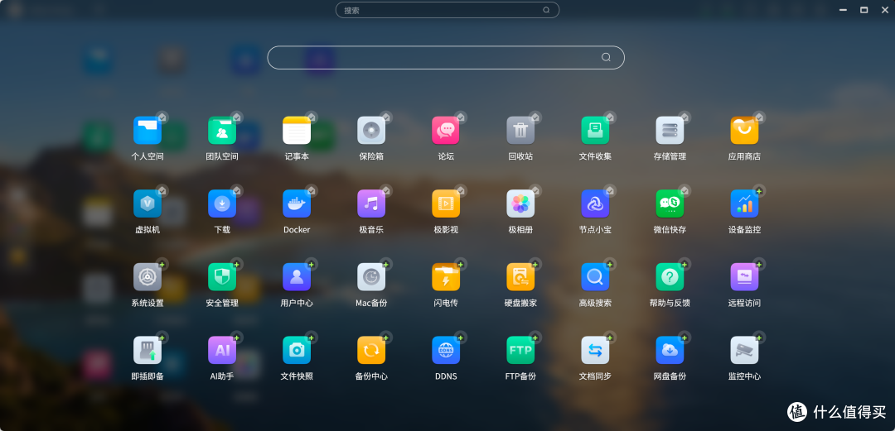Launch the DDNS app
The image size is (895, 431).
click(446, 350)
